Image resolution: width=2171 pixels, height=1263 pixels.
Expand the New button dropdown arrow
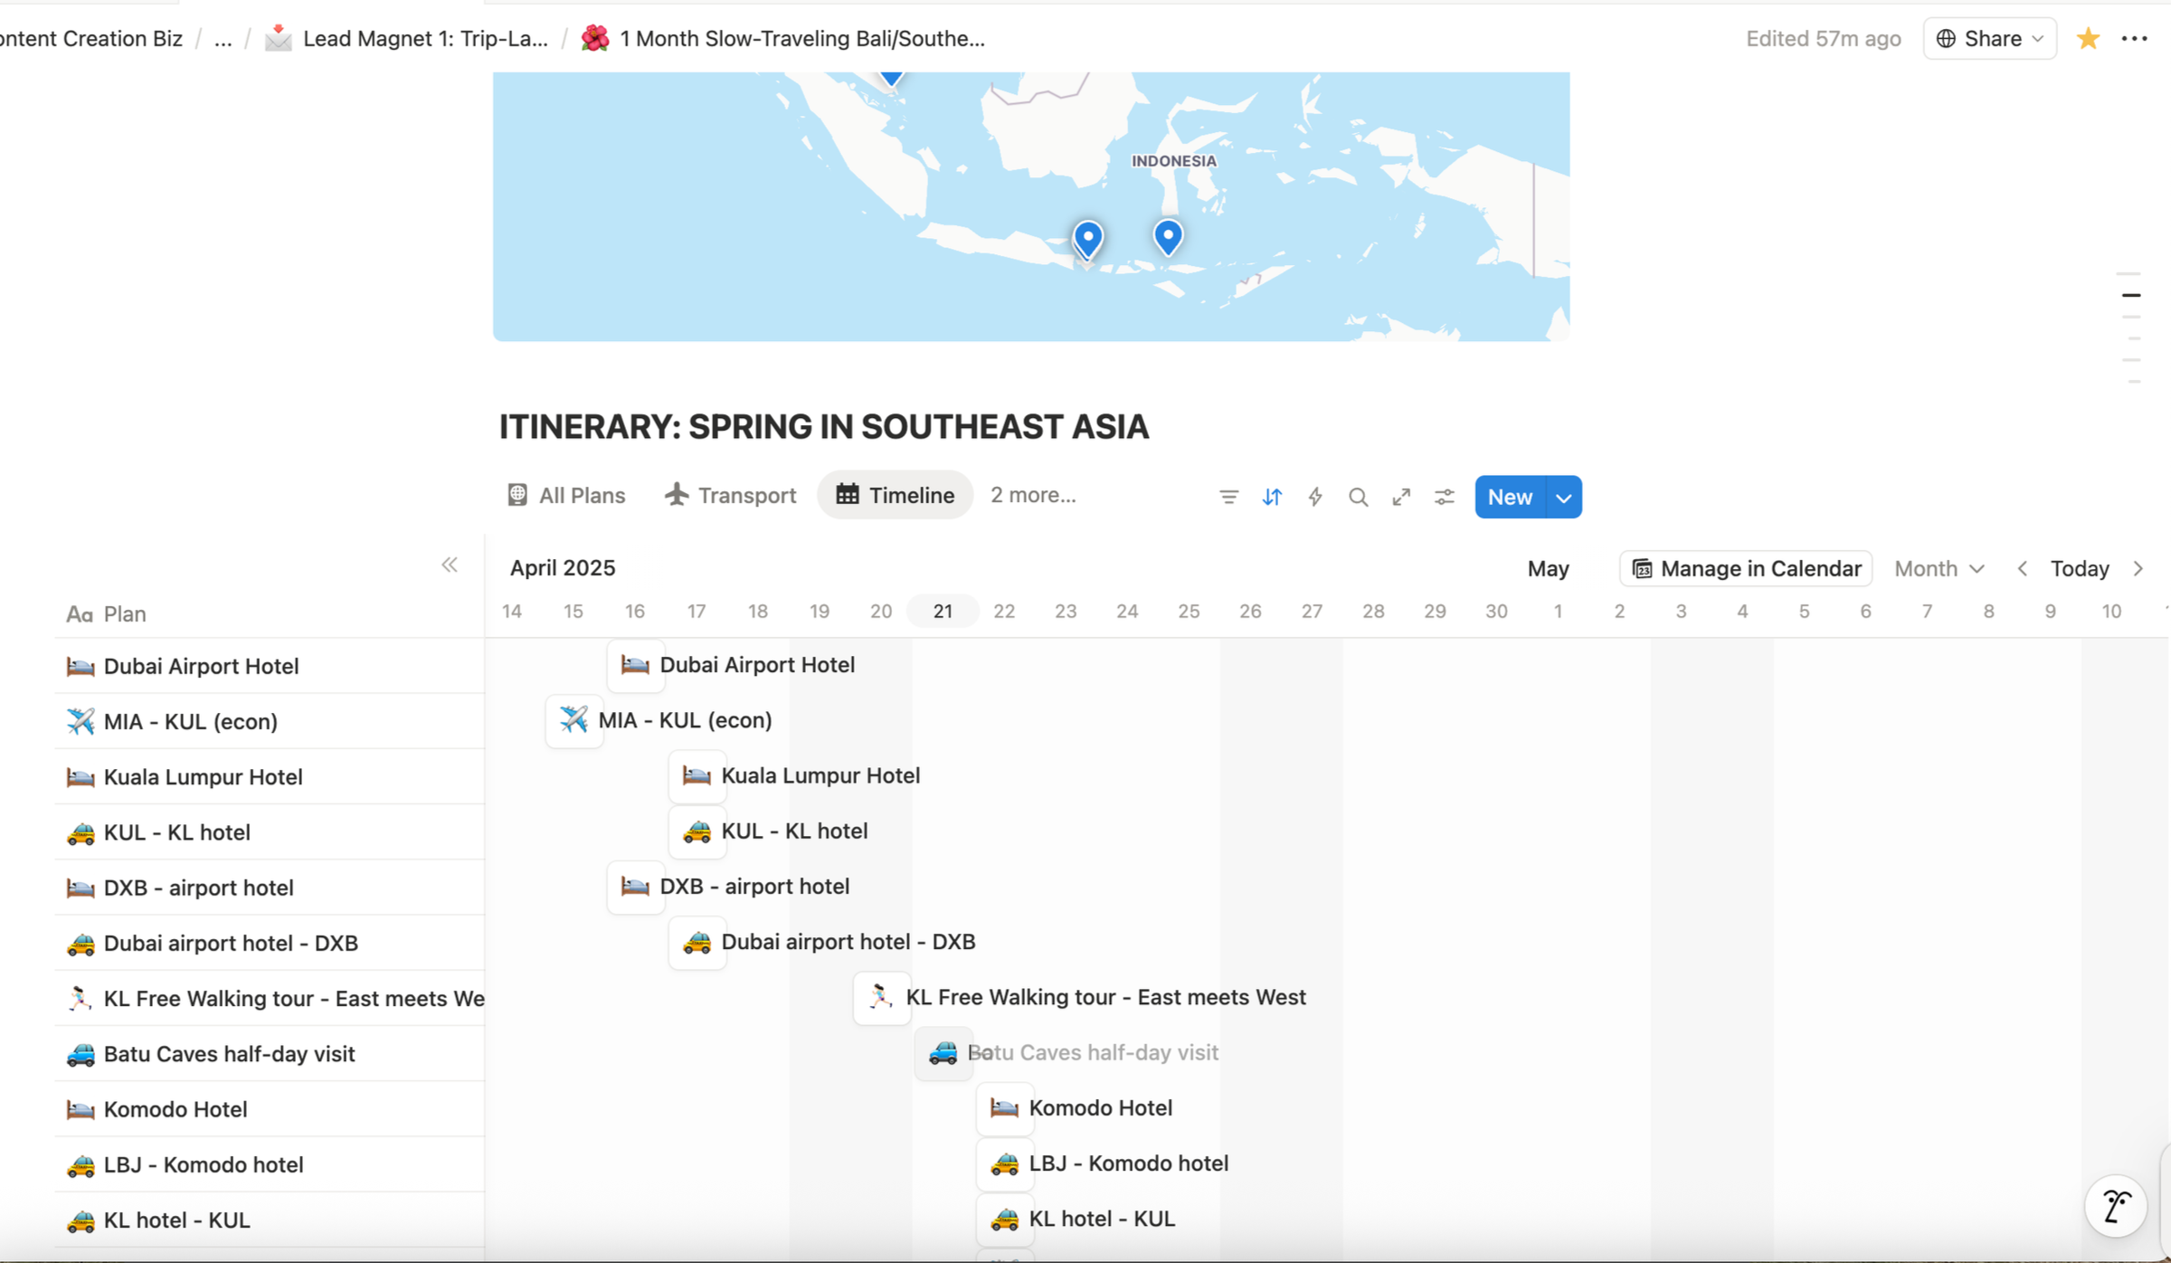click(1564, 498)
